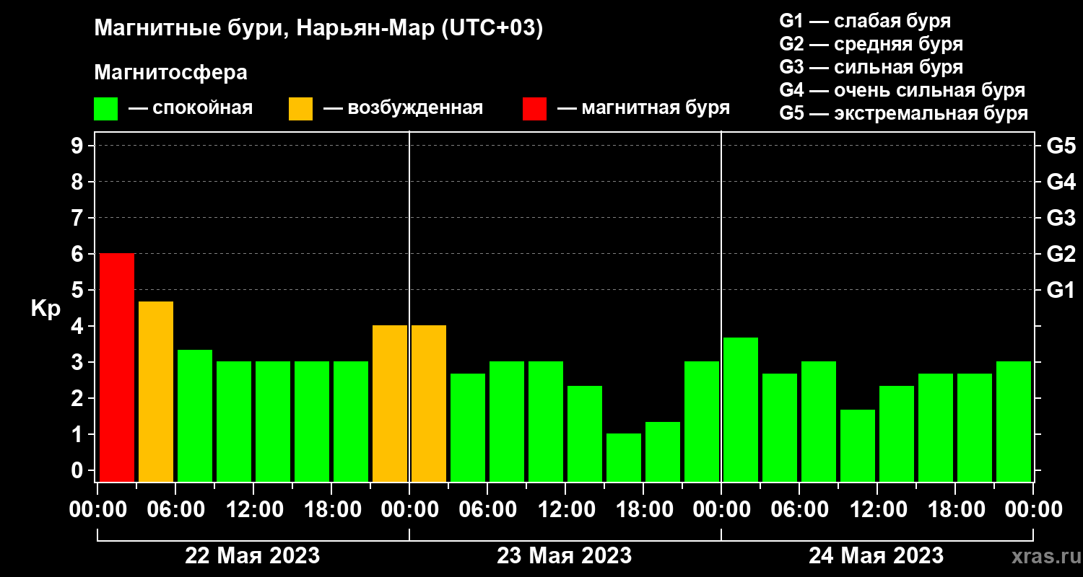Click the chart title 'Магнитные бури, Нарьян-Мар (UTC+03)'

click(x=318, y=29)
